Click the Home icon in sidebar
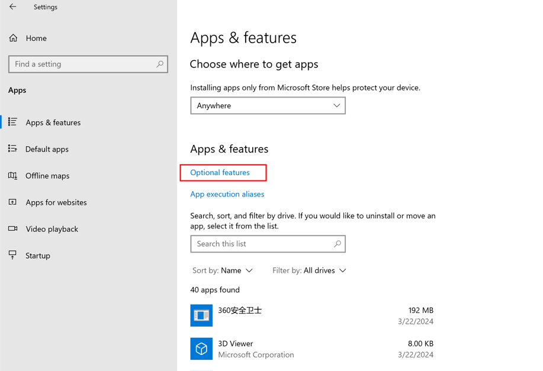The width and height of the screenshot is (543, 371). click(13, 38)
